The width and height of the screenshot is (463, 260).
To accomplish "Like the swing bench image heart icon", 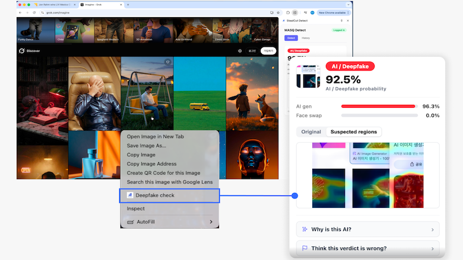I will [168, 62].
